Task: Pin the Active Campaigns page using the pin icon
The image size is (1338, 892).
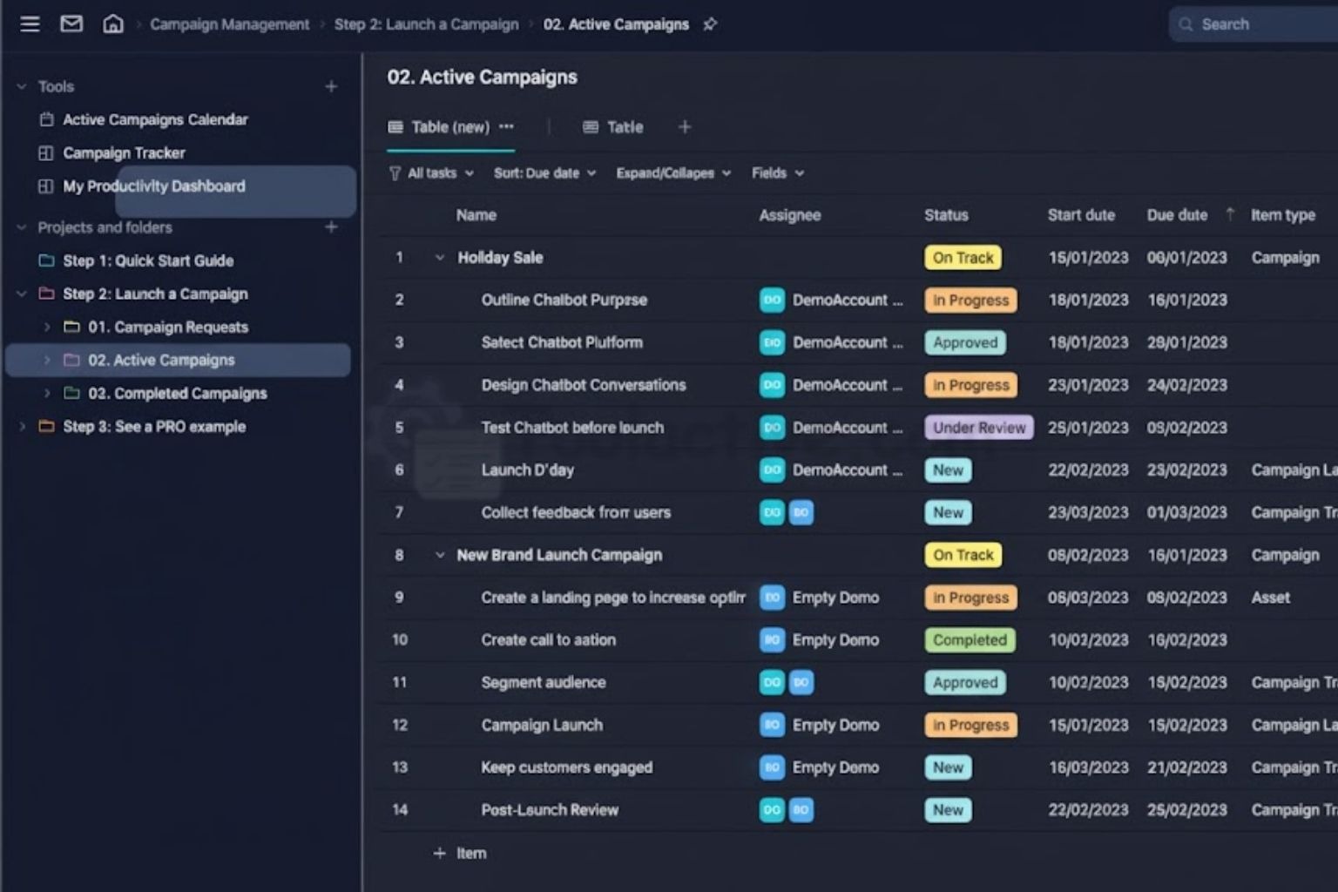Action: (710, 24)
